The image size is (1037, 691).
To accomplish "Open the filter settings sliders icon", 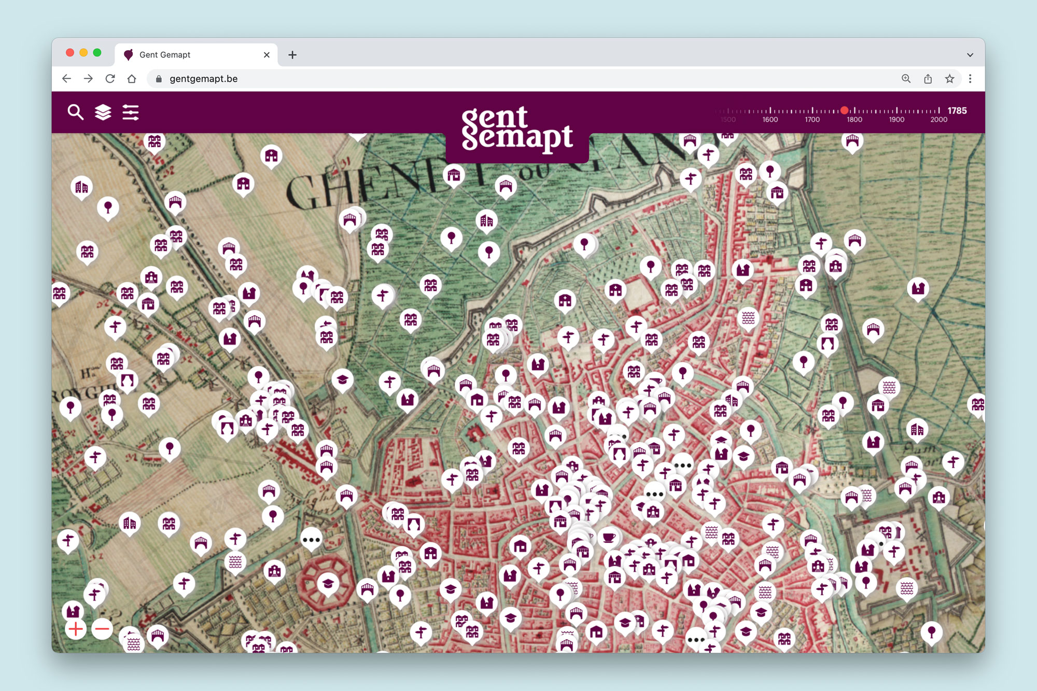I will point(131,112).
